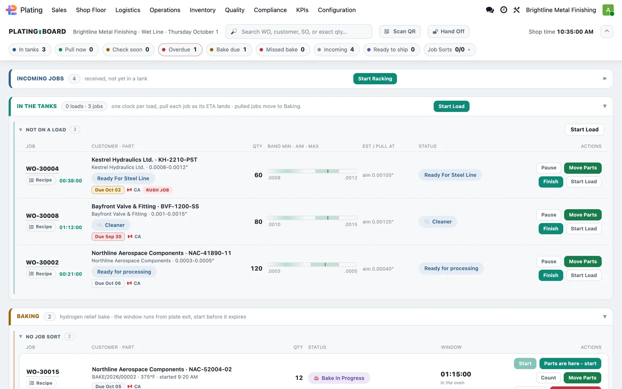Screen dimensions: 622x389
Task: Pause job WO-30008
Action: (549, 215)
